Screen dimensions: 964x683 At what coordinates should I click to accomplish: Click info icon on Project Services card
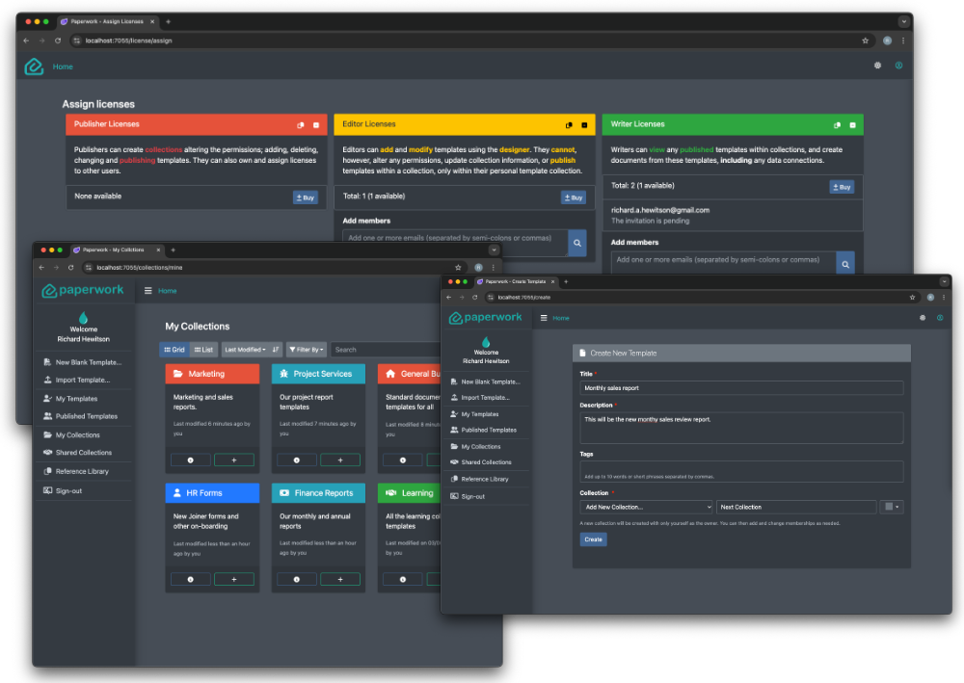[x=297, y=460]
